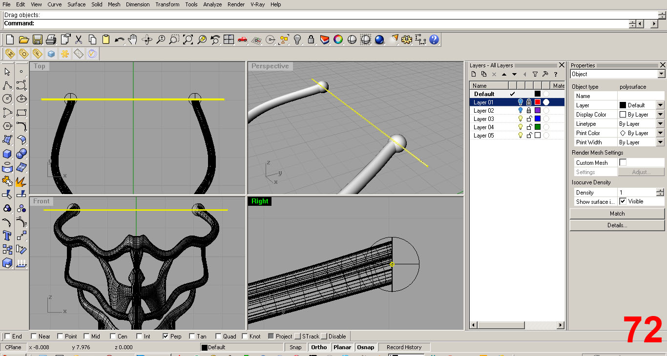Click the red car named views icon
The width and height of the screenshot is (667, 356).
[243, 40]
